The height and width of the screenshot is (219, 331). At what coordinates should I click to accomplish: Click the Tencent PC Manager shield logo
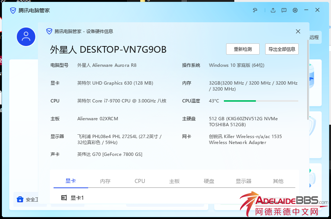tap(13, 10)
